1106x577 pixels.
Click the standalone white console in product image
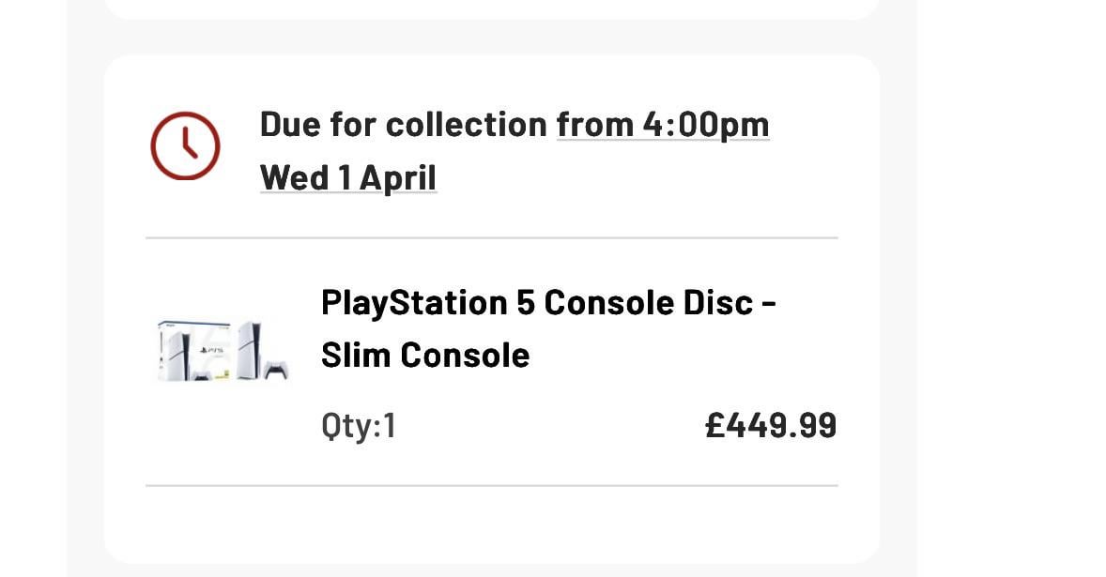pos(250,349)
